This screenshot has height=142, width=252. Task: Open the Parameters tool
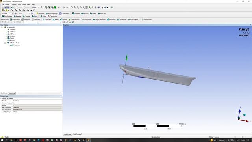coord(64,13)
